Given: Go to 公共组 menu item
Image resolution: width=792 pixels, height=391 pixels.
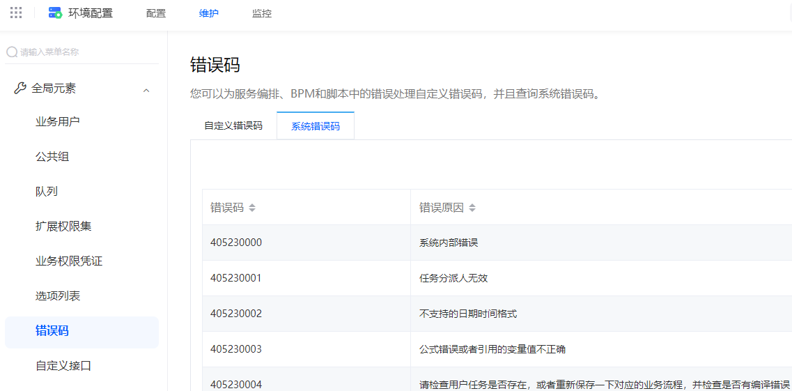Looking at the screenshot, I should [x=52, y=157].
